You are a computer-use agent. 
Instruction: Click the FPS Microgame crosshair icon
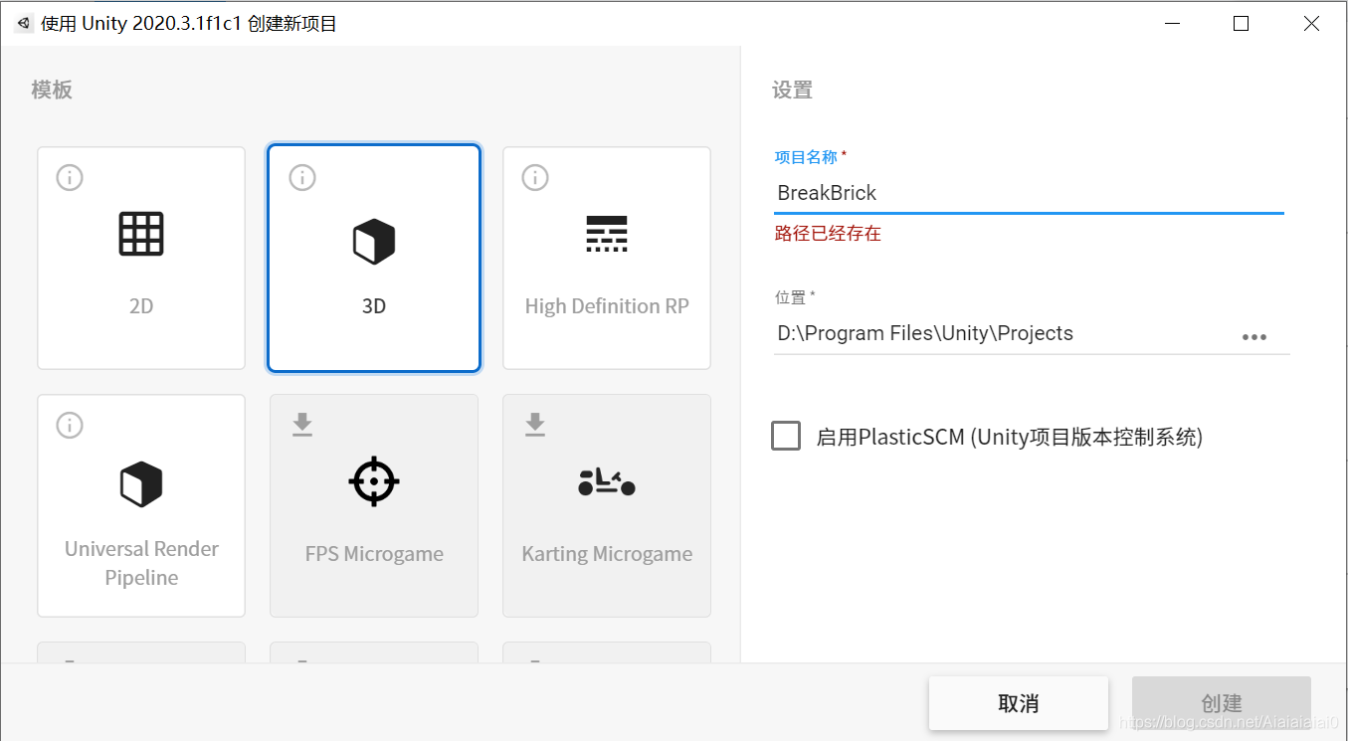(x=374, y=481)
